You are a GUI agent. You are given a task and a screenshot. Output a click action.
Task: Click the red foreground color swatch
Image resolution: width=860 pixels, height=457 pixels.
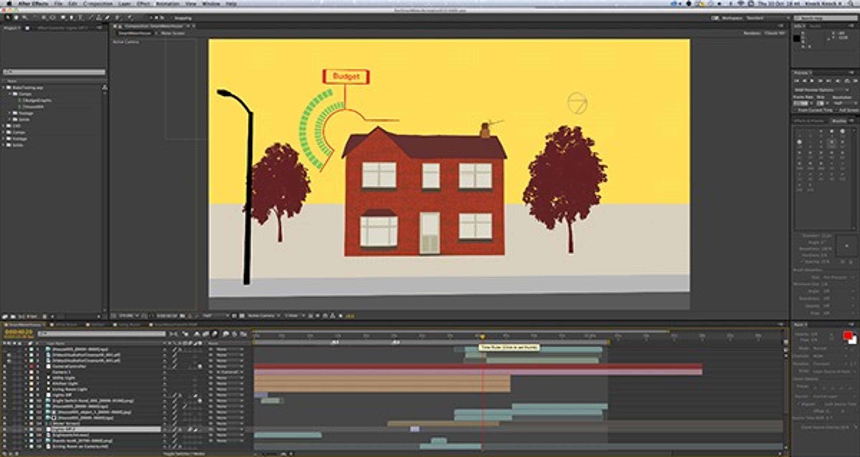[847, 336]
